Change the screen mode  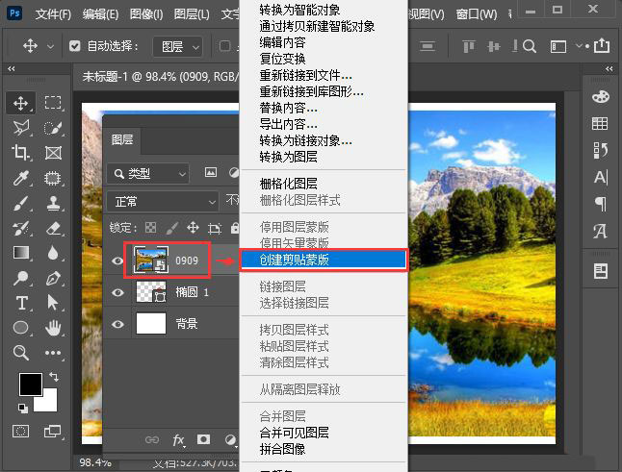pos(53,431)
